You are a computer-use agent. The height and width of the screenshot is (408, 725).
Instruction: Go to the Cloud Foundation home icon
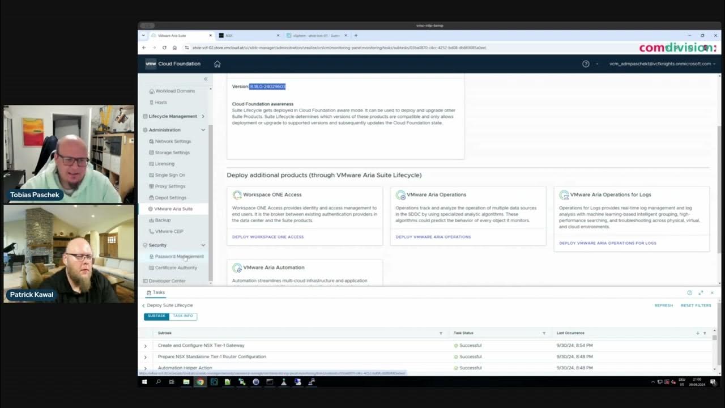pyautogui.click(x=217, y=64)
